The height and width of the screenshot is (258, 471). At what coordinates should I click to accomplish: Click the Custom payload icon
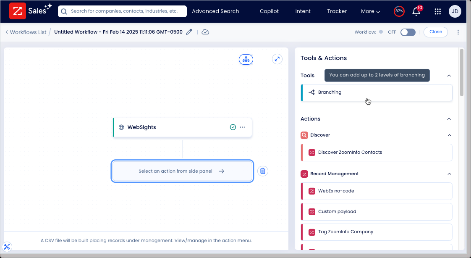click(312, 212)
